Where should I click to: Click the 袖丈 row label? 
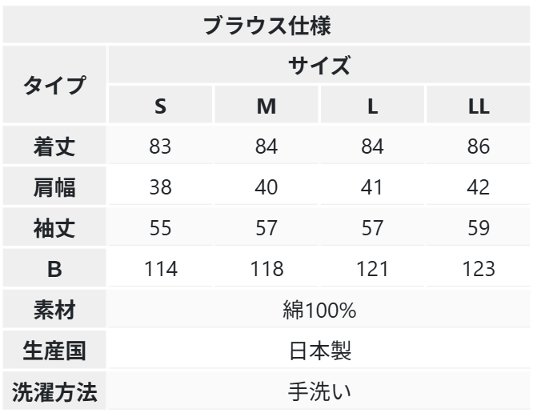pyautogui.click(x=54, y=229)
